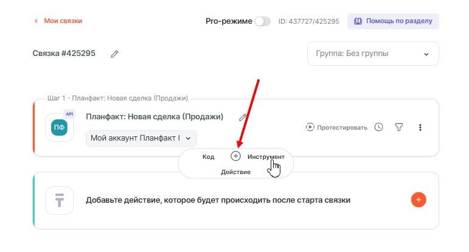Select Код in the insert menu
469x252 pixels.
[x=208, y=157]
